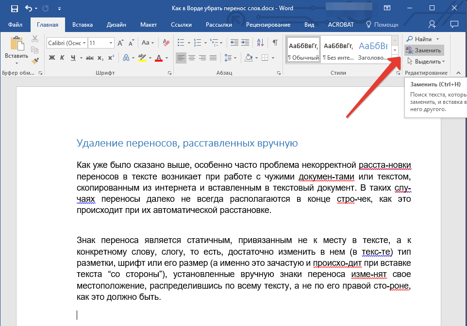
Task: Open the font name dropdown
Action: pyautogui.click(x=84, y=43)
